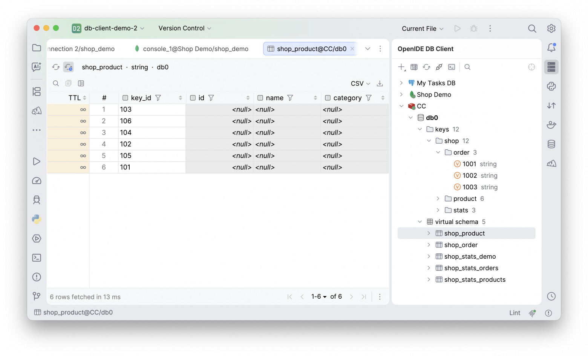Open the Current File run configuration
588x356 pixels.
[x=423, y=29]
